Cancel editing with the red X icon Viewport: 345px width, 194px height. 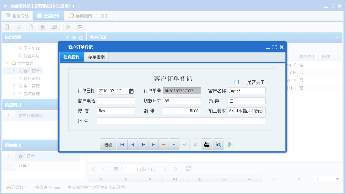pyautogui.click(x=195, y=144)
